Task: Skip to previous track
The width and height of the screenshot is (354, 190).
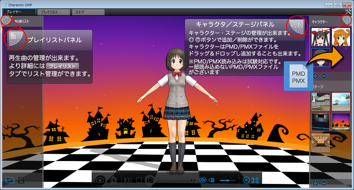Action: click(x=128, y=180)
